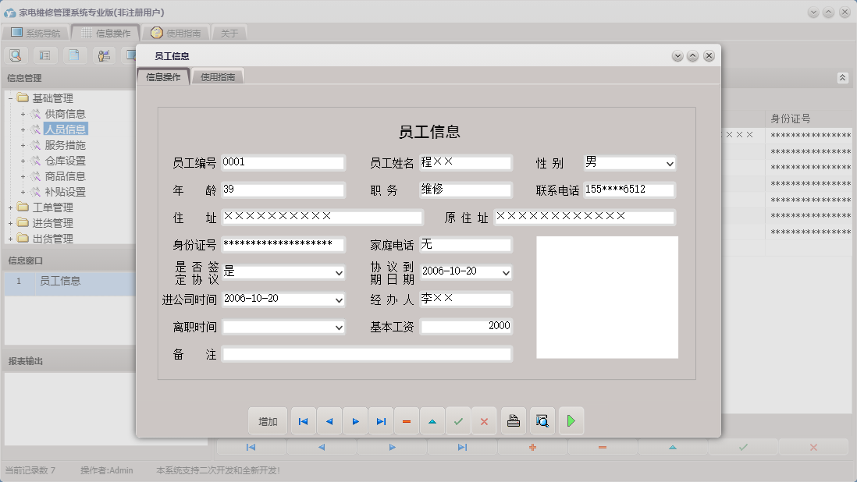Image resolution: width=857 pixels, height=482 pixels.
Task: Jump to the last record using navigator
Action: click(381, 420)
